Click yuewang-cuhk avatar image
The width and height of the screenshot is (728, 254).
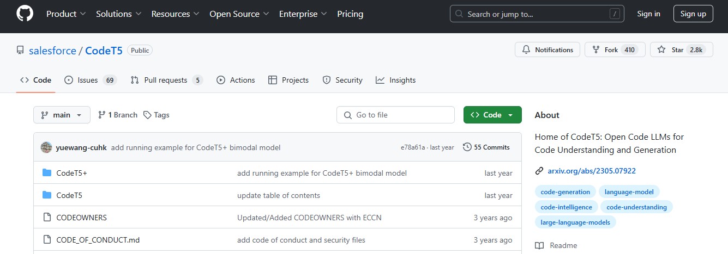(x=46, y=147)
